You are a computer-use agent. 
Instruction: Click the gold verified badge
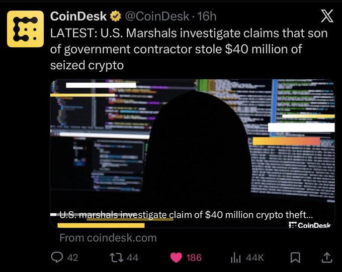click(115, 17)
